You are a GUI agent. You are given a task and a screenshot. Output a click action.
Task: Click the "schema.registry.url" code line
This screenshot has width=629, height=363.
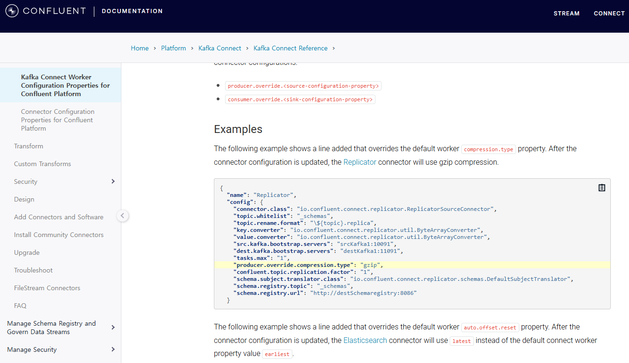(x=325, y=293)
